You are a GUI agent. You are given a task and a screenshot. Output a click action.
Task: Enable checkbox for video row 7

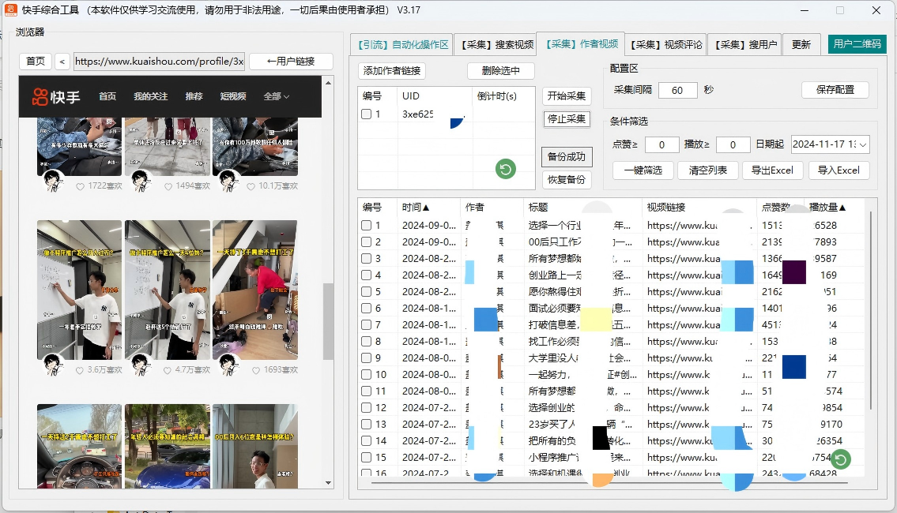click(366, 325)
